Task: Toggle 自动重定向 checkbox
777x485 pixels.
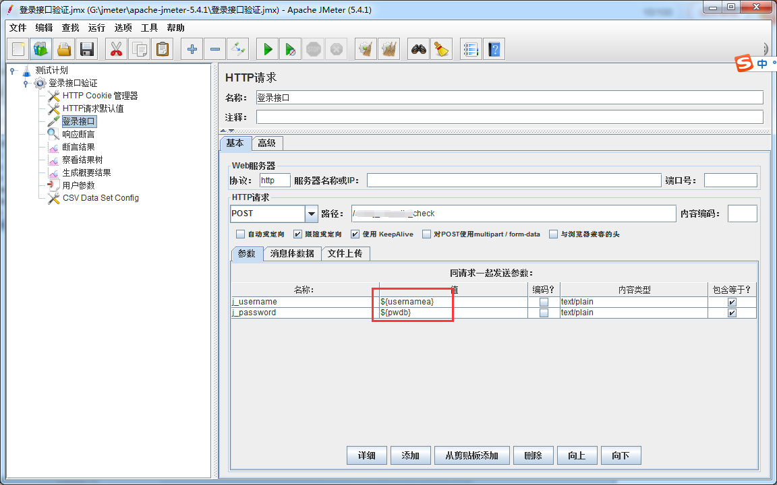Action: pyautogui.click(x=240, y=234)
